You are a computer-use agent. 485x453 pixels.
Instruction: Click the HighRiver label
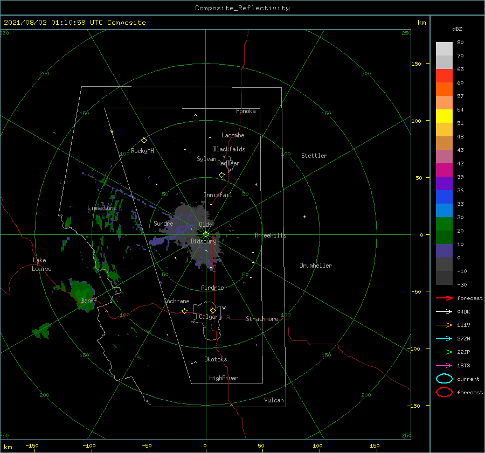pyautogui.click(x=224, y=378)
